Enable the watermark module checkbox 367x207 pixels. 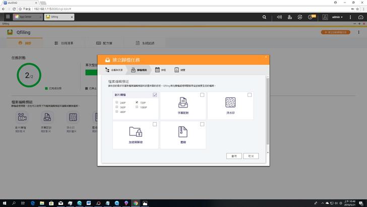250,95
